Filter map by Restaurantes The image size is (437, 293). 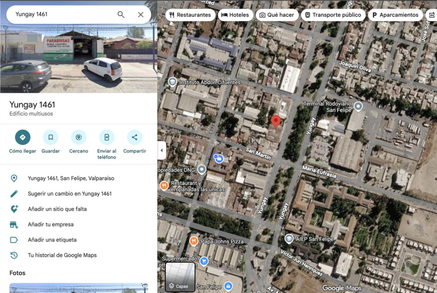coord(190,15)
